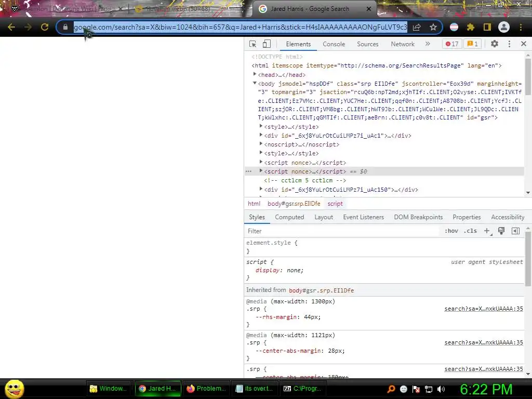Close the DevTools panel
The width and height of the screenshot is (532, 399).
[524, 44]
